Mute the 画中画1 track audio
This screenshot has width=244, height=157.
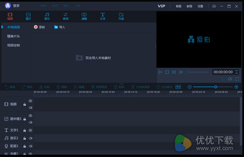tap(30, 122)
